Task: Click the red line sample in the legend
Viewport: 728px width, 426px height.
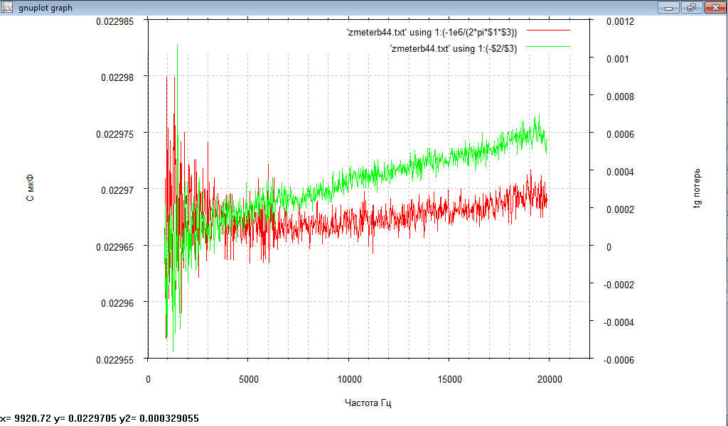Action: [x=548, y=31]
